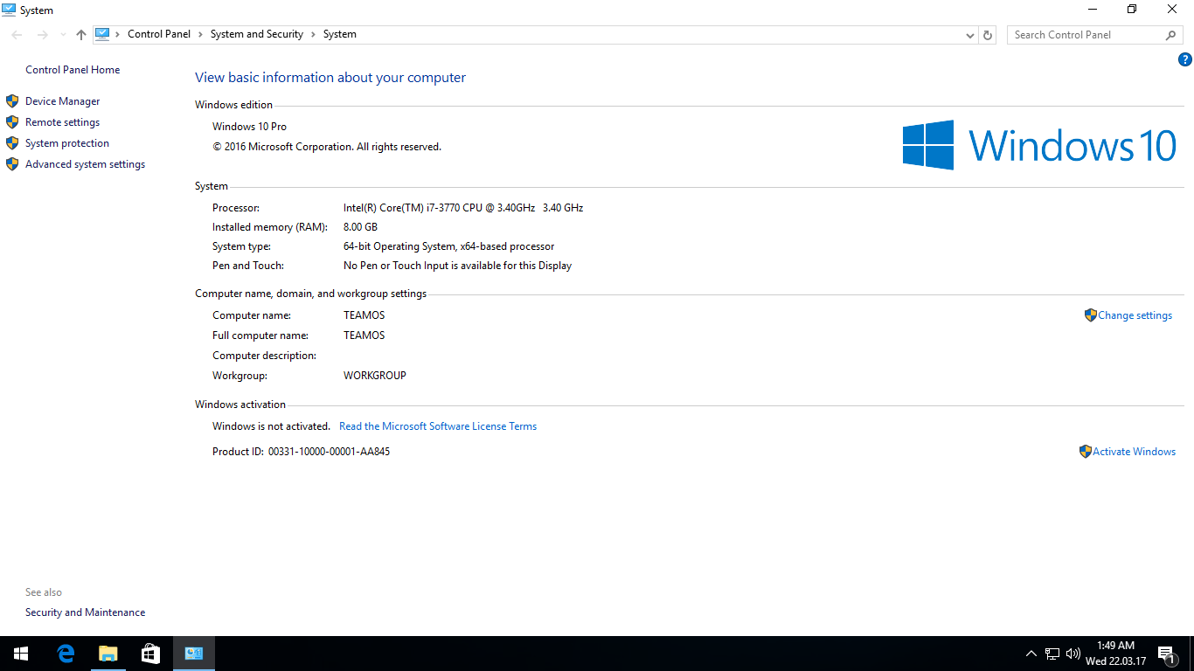The width and height of the screenshot is (1194, 671).
Task: Click the Full computer name value TEAMOS
Action: (364, 335)
